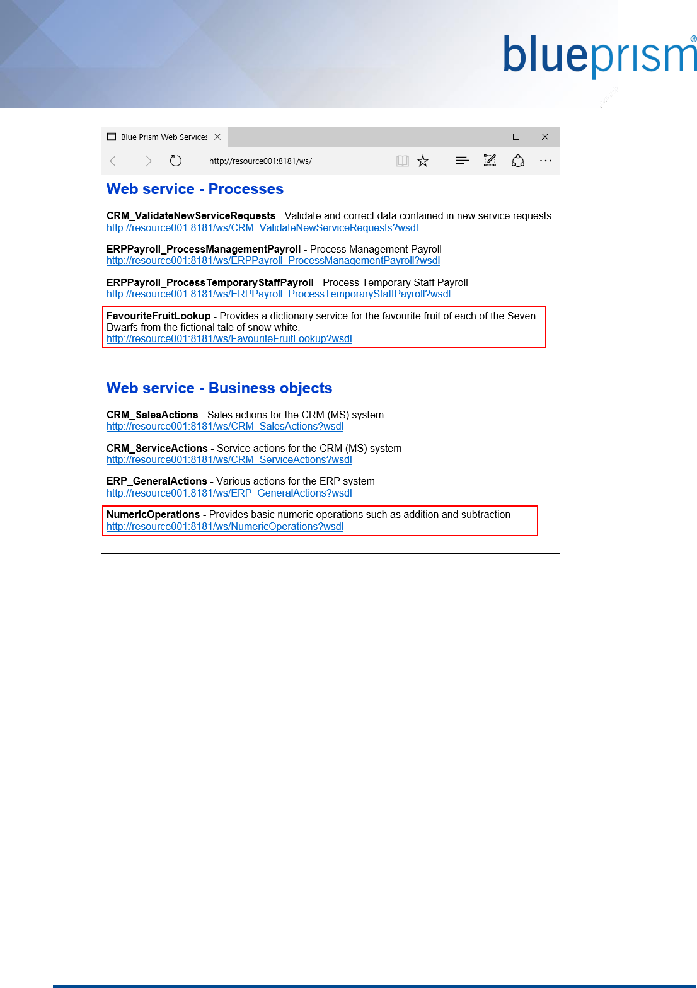Screen dimensions: 697x988
Task: Maximize the browser window
Action: pos(516,137)
